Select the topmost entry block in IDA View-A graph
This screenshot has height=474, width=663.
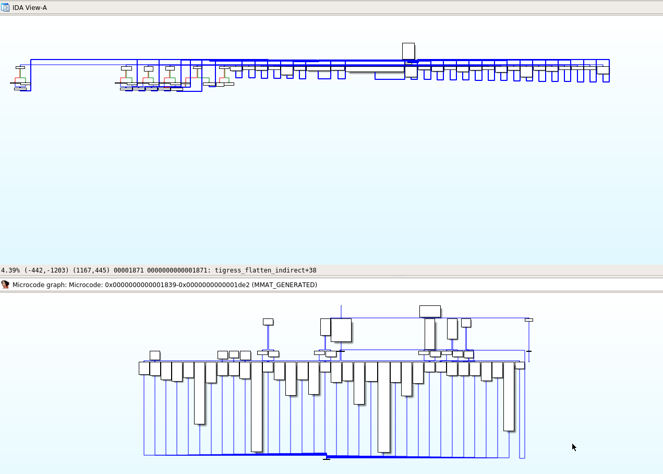coord(408,51)
